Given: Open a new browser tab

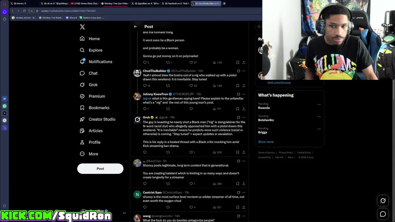Looking at the screenshot, I should tap(224, 3).
